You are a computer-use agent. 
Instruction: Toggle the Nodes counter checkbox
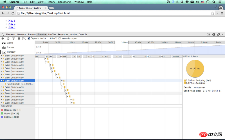[2, 113]
